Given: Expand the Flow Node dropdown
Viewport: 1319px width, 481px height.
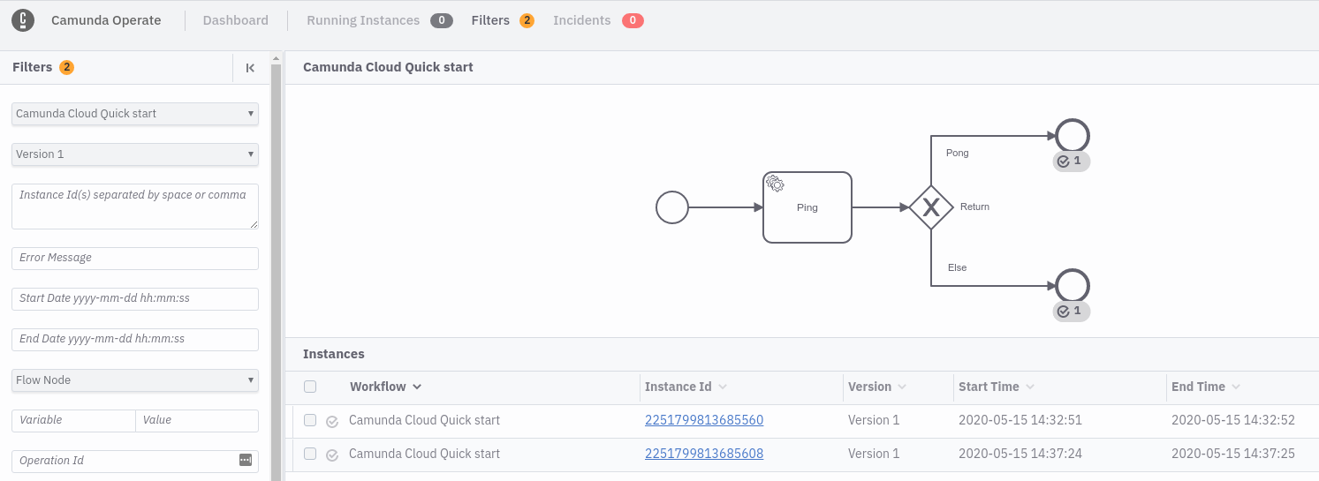Looking at the screenshot, I should click(135, 380).
